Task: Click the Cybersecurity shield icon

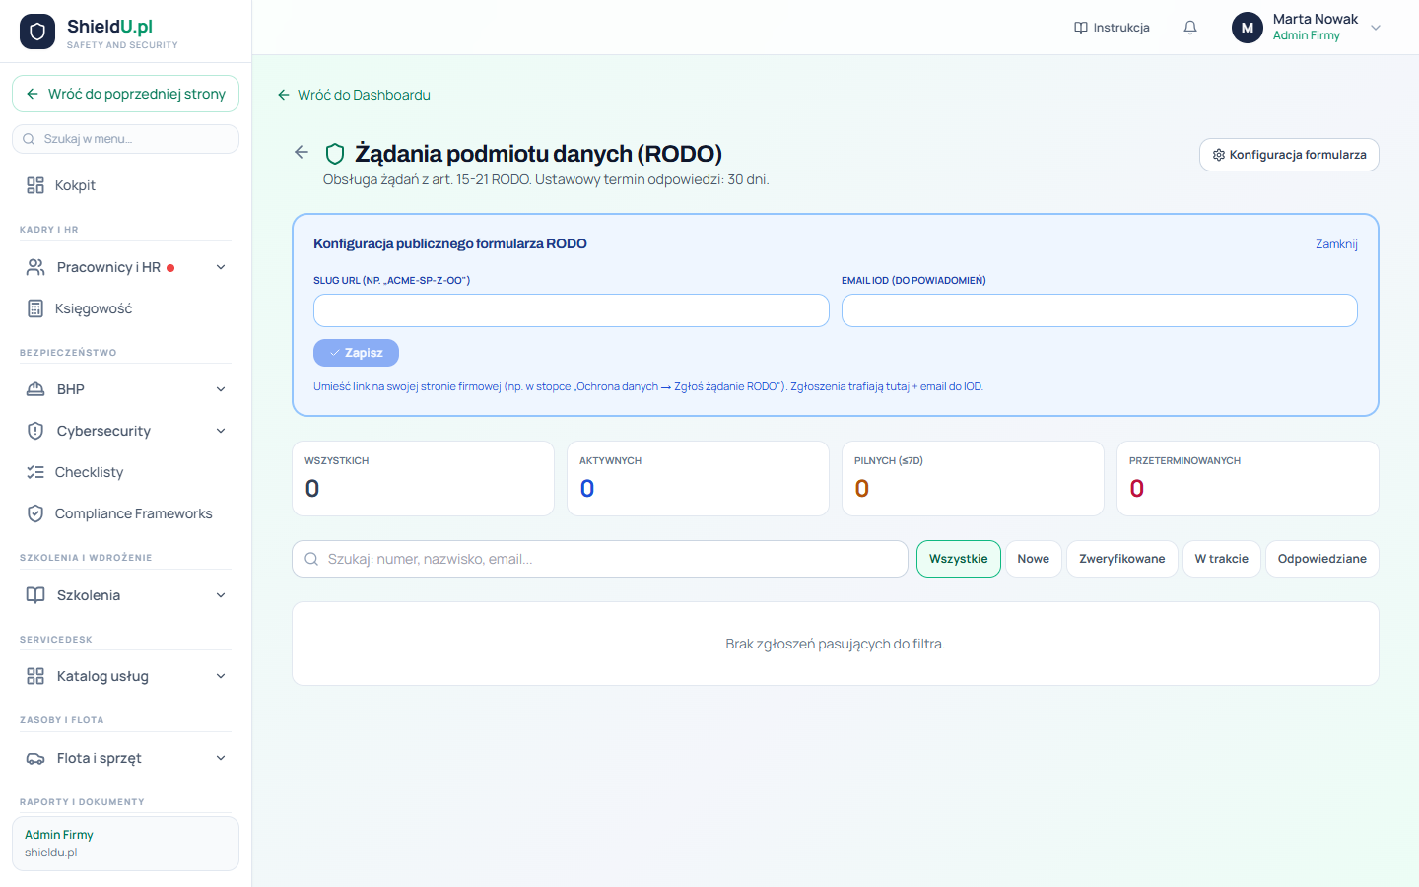Action: pos(35,431)
